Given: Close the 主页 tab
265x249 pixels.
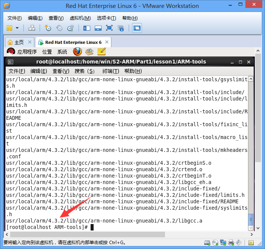Looking at the screenshot, I should click(30, 42).
